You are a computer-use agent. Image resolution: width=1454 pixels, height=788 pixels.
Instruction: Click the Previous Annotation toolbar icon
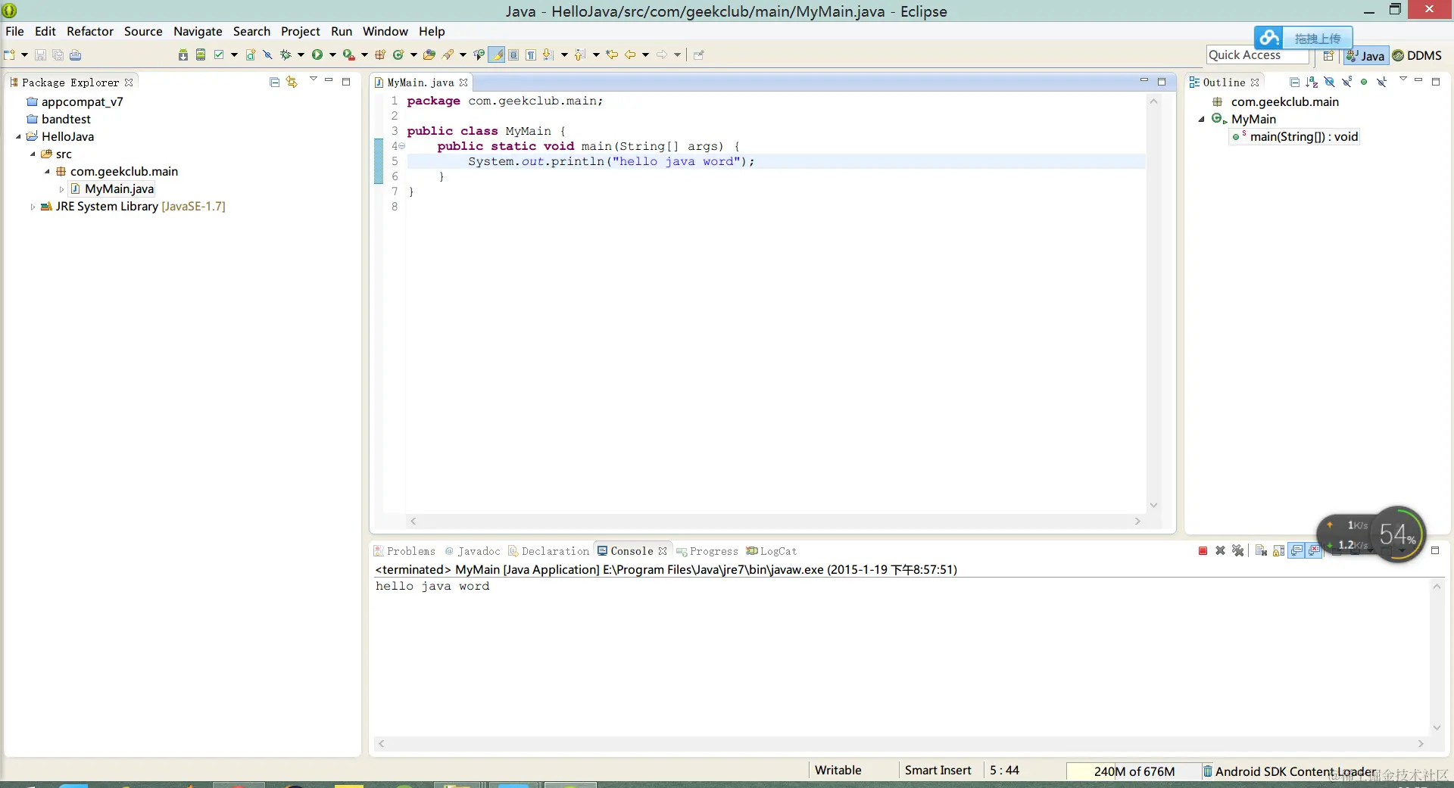[x=580, y=55]
